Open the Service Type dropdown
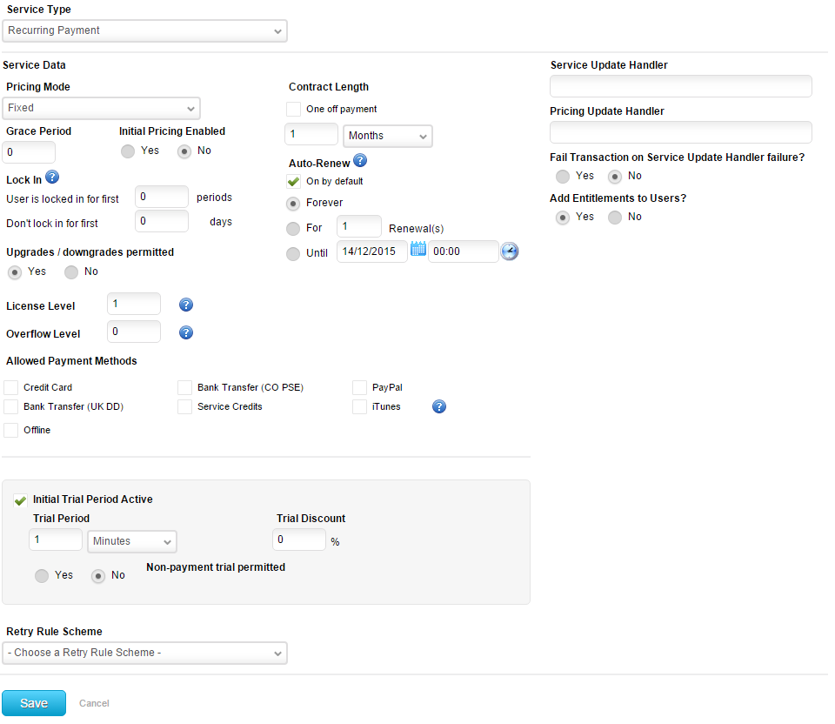 point(145,30)
